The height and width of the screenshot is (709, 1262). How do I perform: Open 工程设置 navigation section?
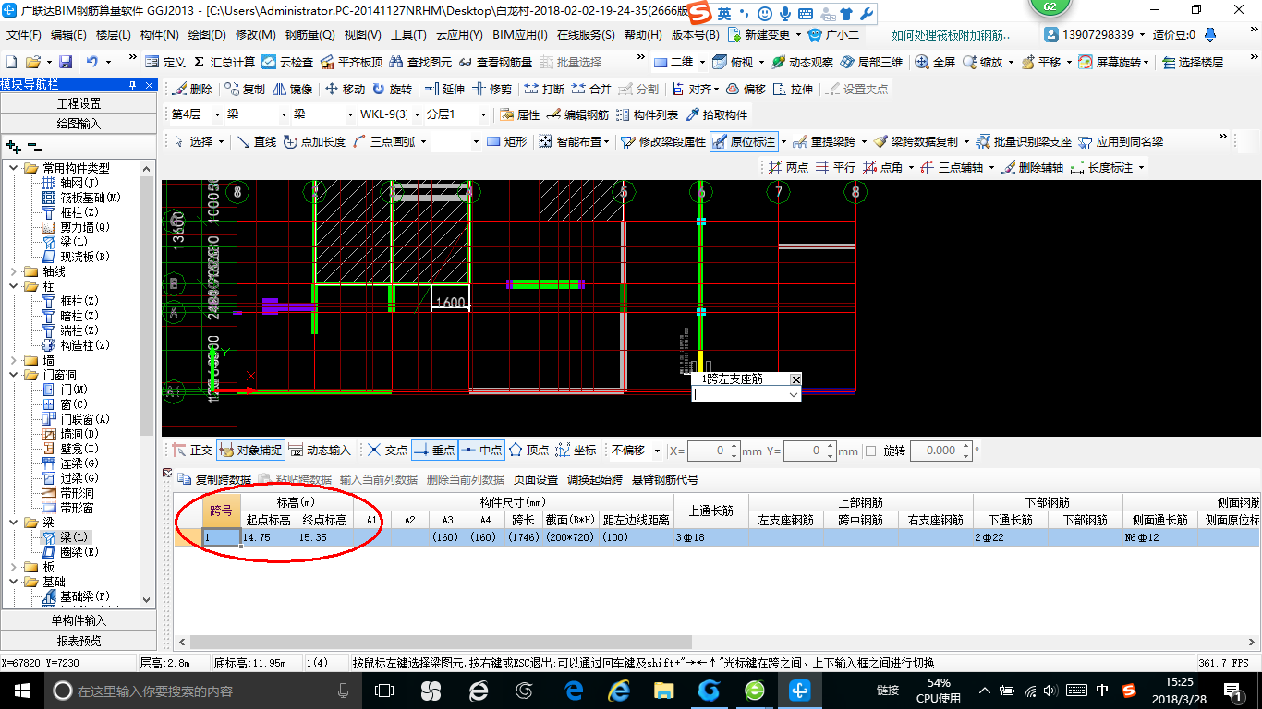79,103
